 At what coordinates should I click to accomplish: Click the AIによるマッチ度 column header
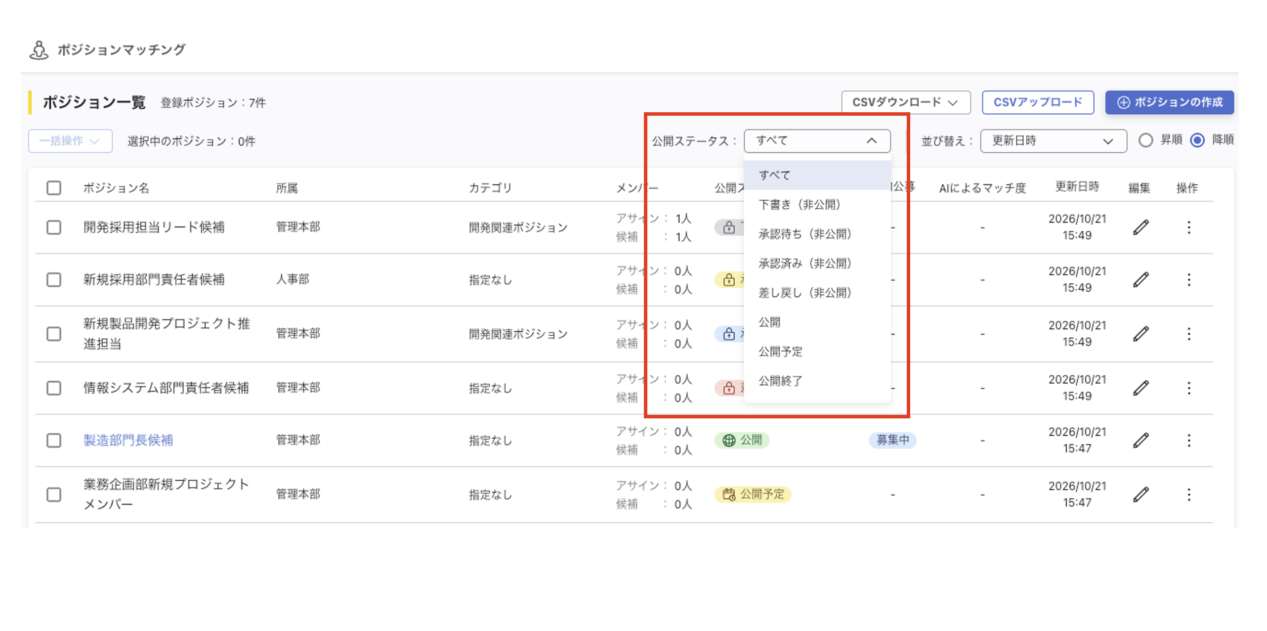tap(982, 188)
